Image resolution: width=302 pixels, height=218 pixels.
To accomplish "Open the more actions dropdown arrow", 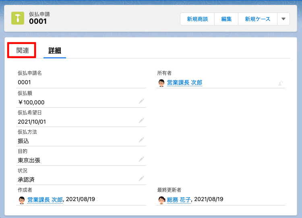I will pyautogui.click(x=283, y=19).
